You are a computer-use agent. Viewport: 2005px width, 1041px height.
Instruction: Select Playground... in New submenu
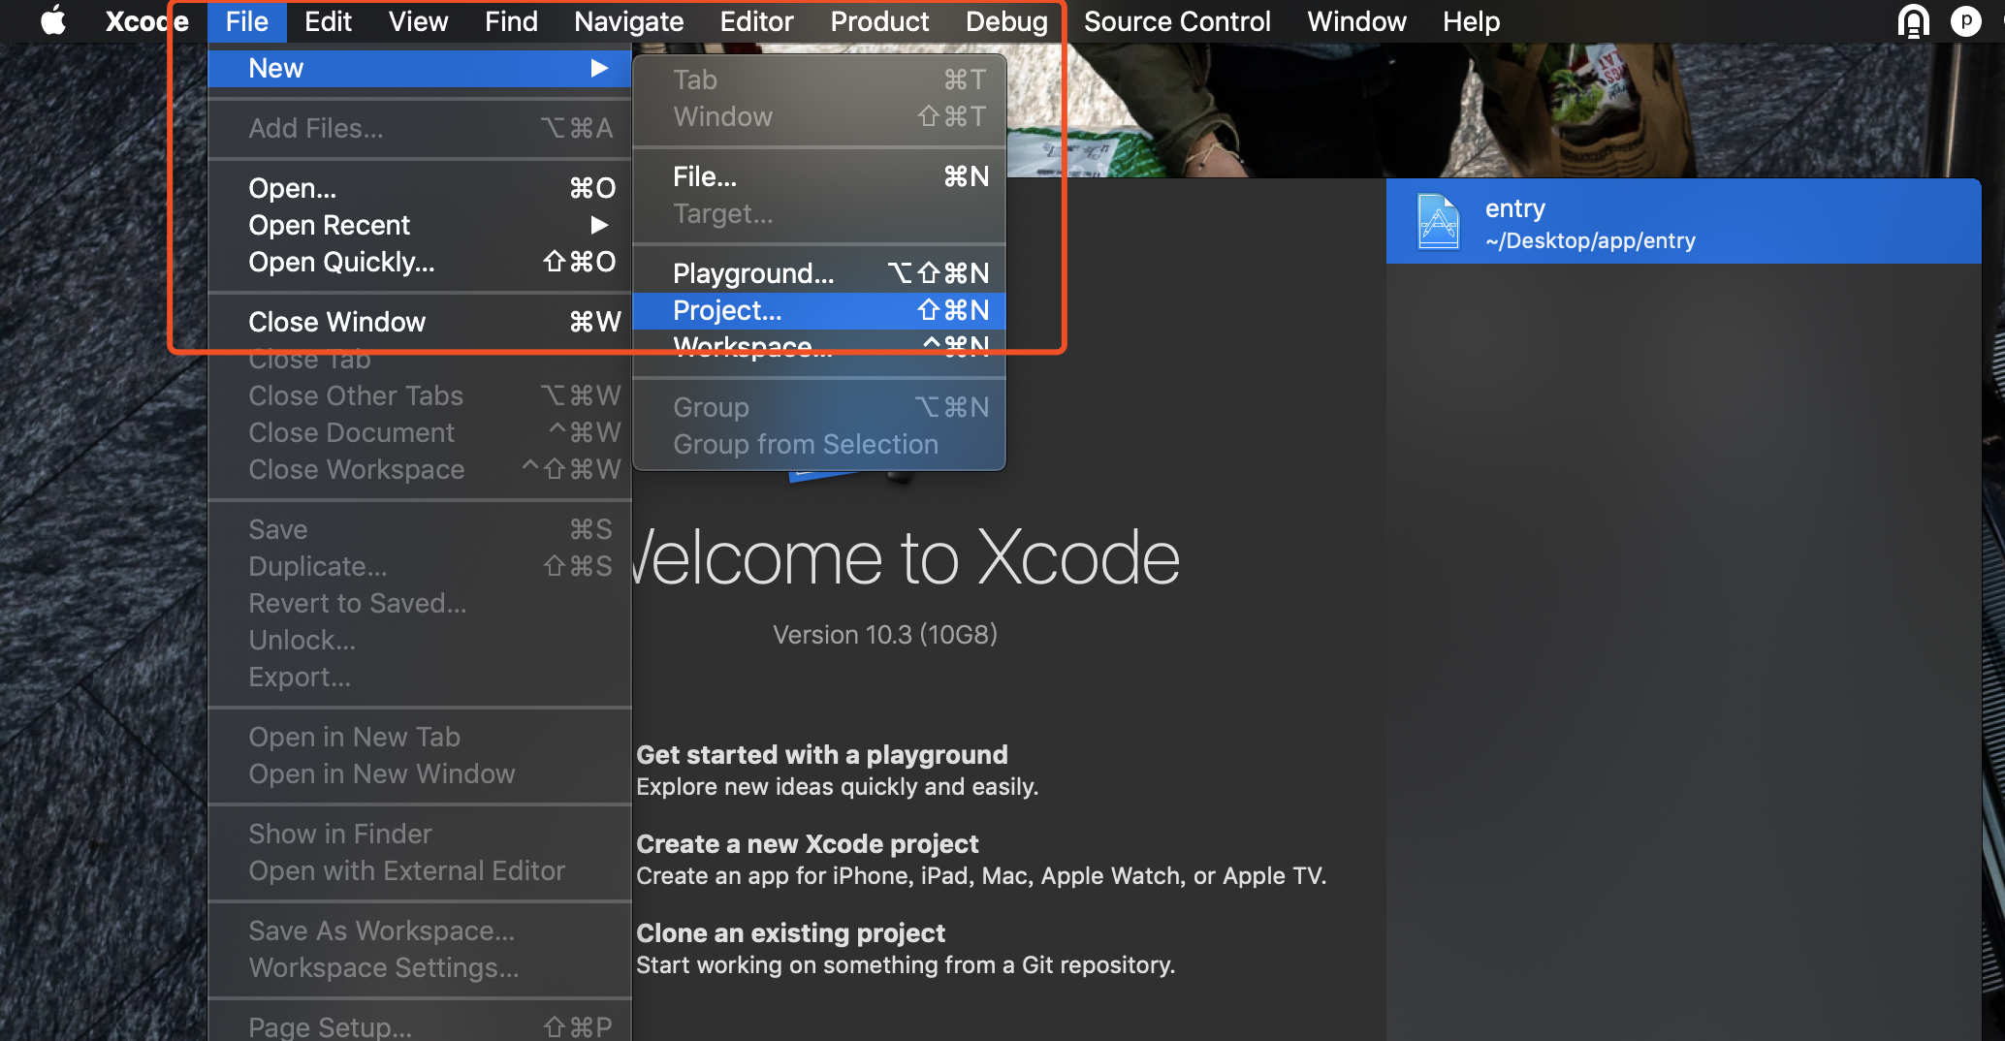point(819,273)
